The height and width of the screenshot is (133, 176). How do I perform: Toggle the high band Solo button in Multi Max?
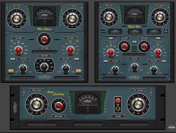click(x=158, y=38)
